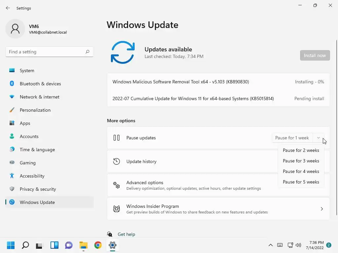Open Task View on the taskbar

click(x=40, y=245)
